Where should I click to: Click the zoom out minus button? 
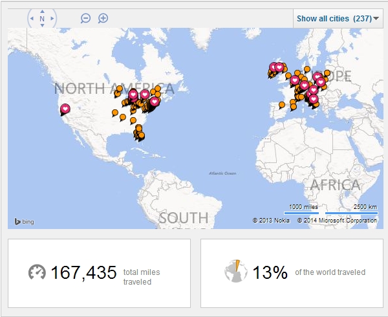85,18
